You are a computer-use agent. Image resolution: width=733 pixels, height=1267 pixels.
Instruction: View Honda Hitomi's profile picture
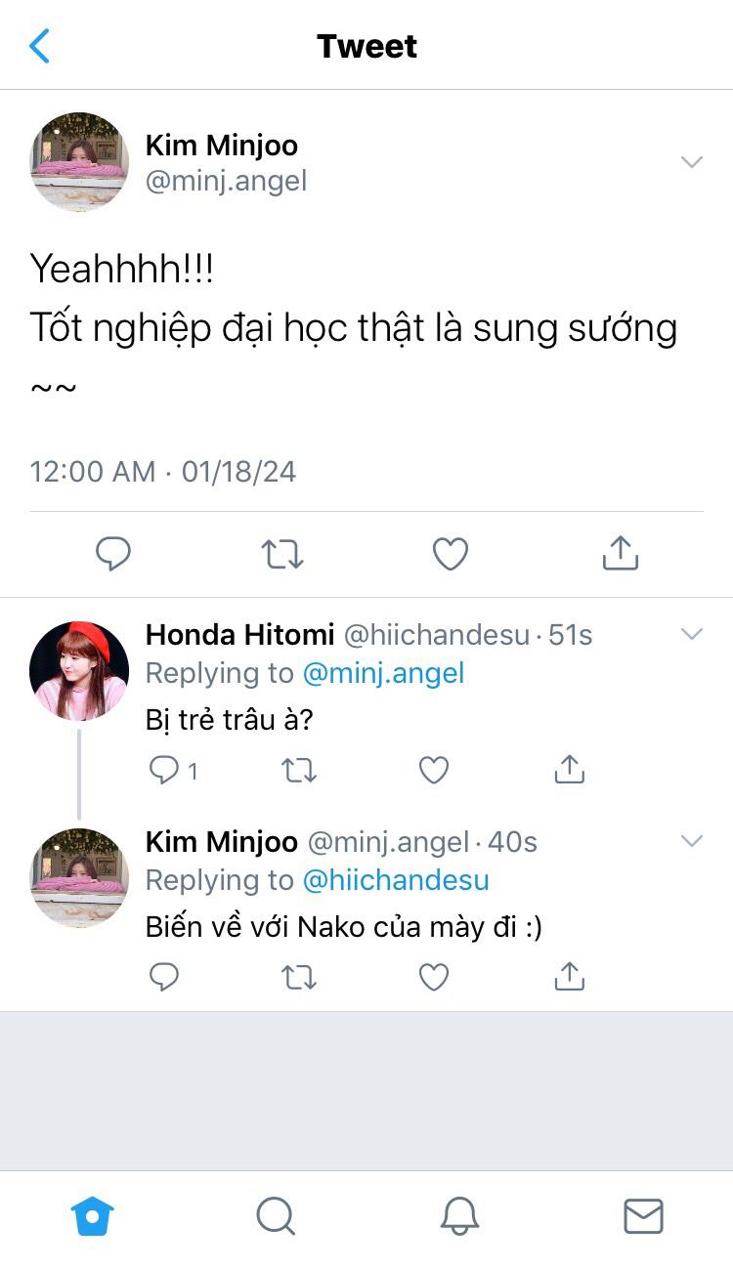coord(79,671)
